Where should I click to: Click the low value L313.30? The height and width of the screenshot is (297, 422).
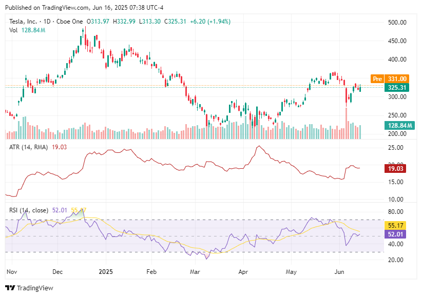(x=149, y=22)
